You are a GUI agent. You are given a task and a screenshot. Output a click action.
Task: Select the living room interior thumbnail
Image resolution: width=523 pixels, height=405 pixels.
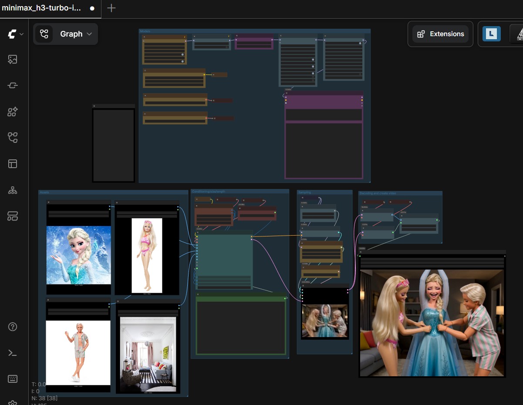coord(148,354)
